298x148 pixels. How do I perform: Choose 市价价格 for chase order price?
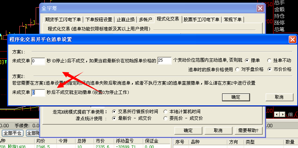(279, 69)
